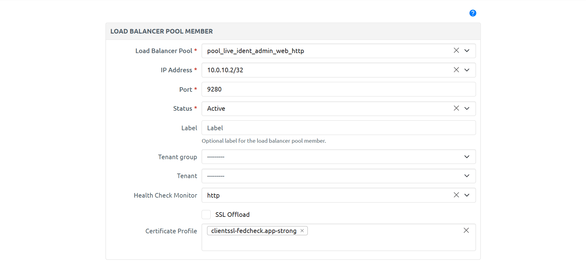Clear the Load Balancer Pool selection
Viewport: 586px width, 265px height.
point(456,51)
